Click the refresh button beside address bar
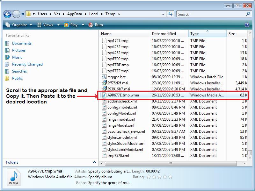The height and width of the screenshot is (191, 255). (170, 14)
